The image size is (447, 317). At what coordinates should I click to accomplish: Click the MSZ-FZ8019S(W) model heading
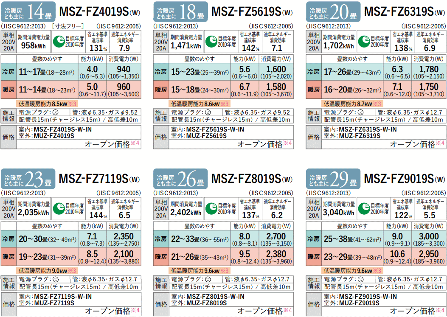252,179
